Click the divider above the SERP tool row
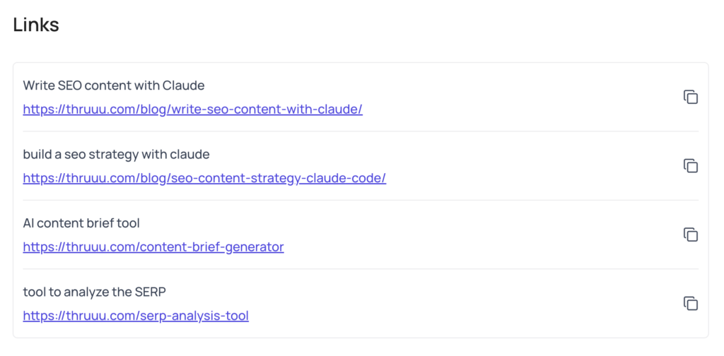The height and width of the screenshot is (356, 724). coord(361,269)
